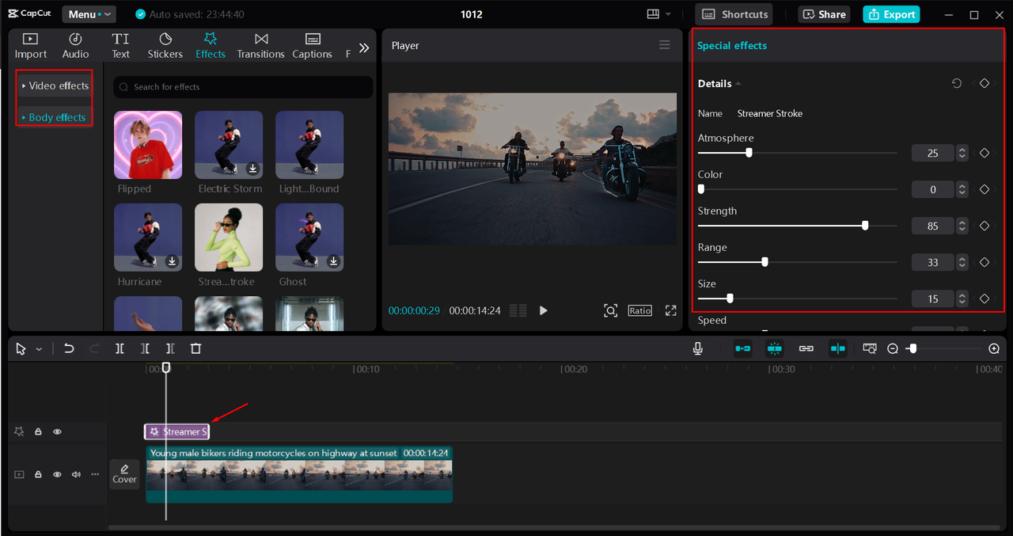Open the Stickers tab

165,46
